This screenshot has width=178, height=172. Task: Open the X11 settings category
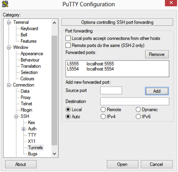pos(31,141)
